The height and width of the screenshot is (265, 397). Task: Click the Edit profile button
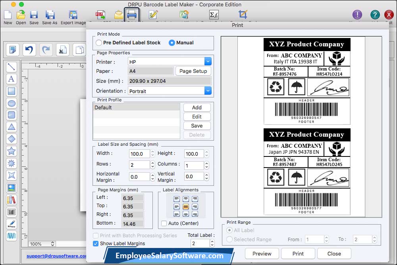[x=197, y=117]
